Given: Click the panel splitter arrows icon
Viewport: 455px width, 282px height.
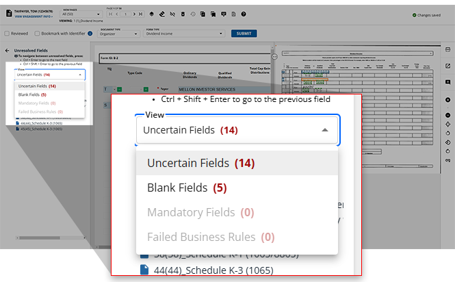Looking at the screenshot, I should 274,57.
